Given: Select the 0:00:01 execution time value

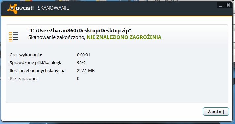Looking at the screenshot, I should (x=84, y=55).
